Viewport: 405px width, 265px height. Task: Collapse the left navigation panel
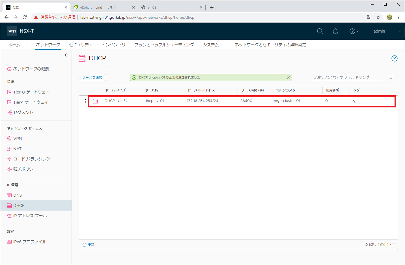click(66, 55)
